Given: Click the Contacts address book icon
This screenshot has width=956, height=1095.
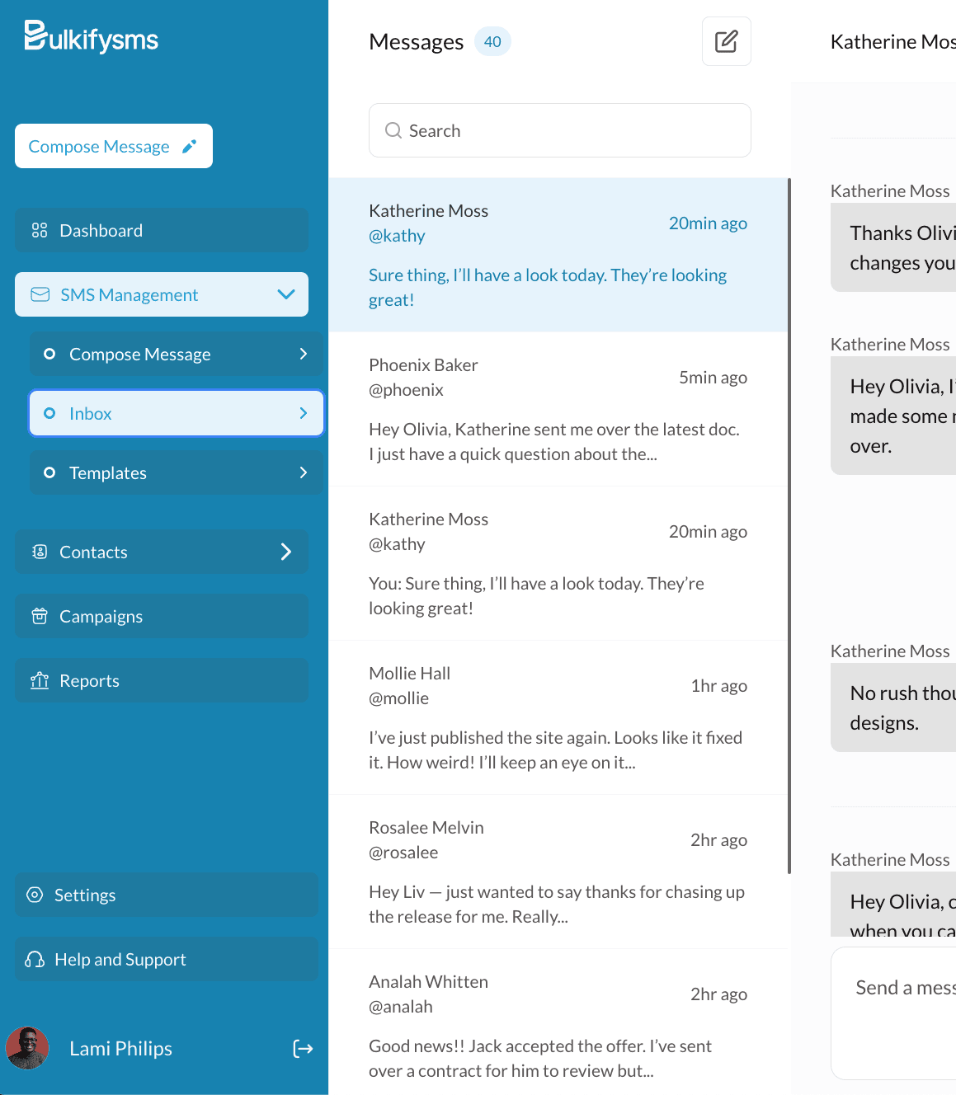Looking at the screenshot, I should tap(40, 552).
